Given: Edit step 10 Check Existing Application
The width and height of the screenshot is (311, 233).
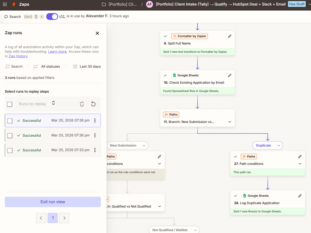Looking at the screenshot, I should pos(230,75).
